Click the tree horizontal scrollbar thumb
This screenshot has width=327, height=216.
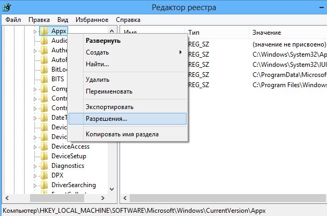point(57,198)
